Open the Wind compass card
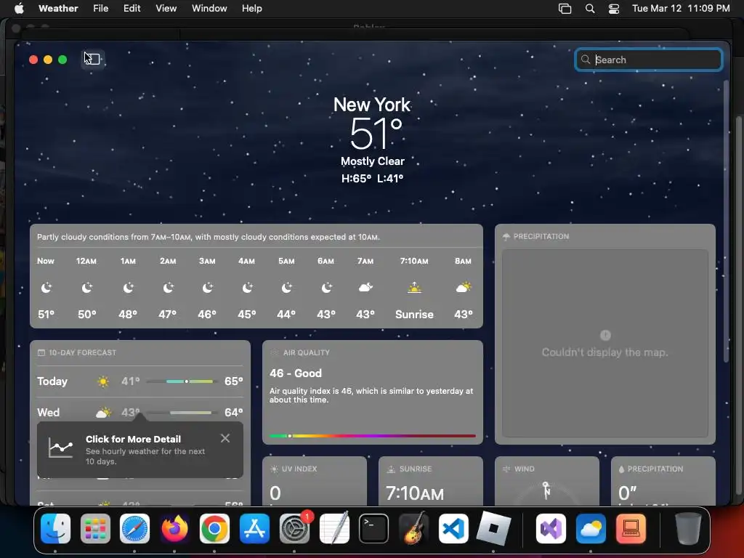The image size is (744, 558). coord(547,481)
